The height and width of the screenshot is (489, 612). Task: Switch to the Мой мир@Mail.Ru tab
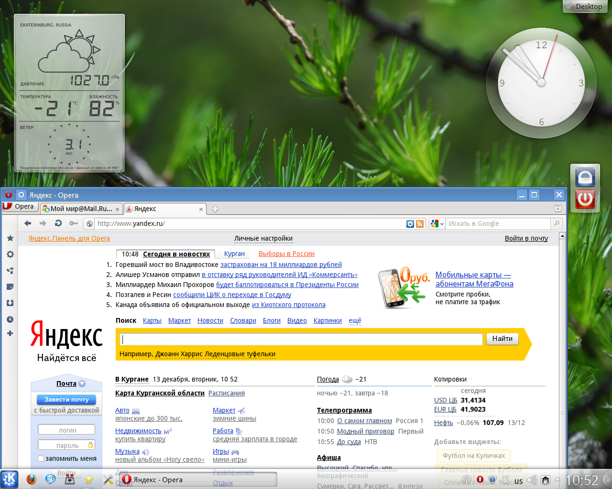81,209
